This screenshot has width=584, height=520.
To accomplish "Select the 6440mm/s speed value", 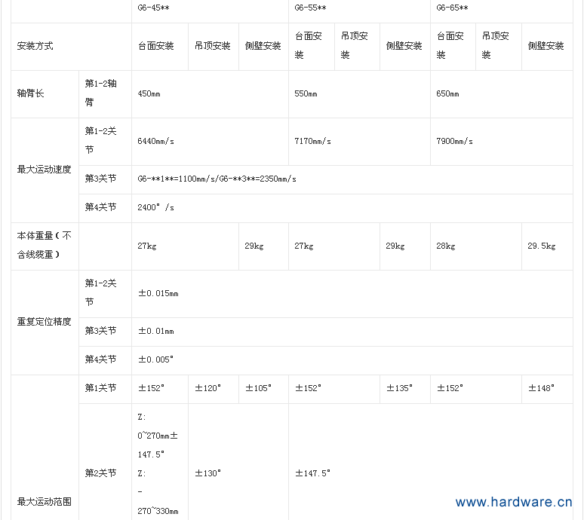I will (x=155, y=141).
